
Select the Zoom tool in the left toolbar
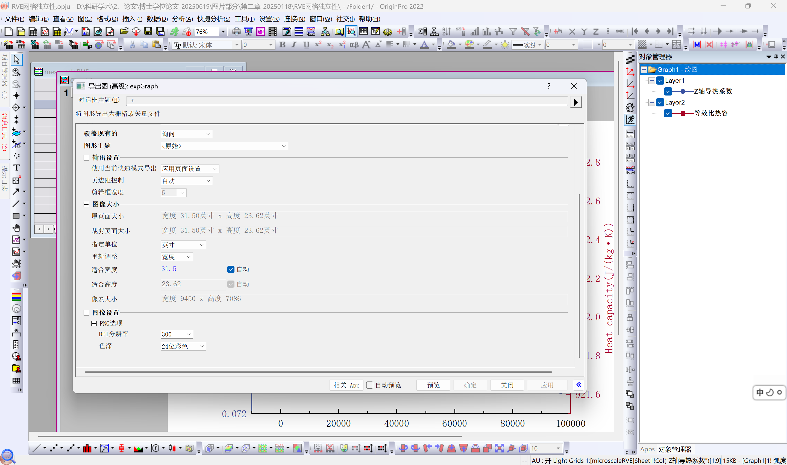[x=16, y=72]
